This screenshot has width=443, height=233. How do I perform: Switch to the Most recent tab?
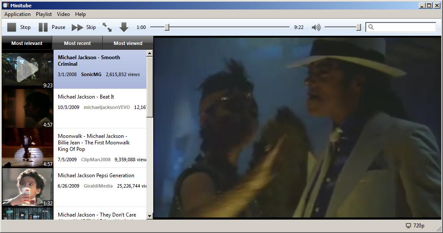pyautogui.click(x=77, y=43)
